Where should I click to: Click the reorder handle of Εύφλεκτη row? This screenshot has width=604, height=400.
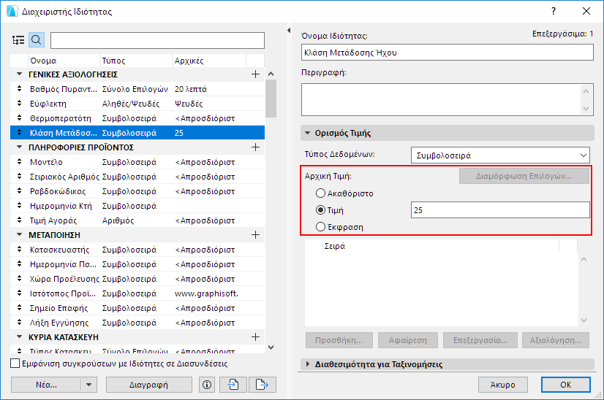[x=19, y=104]
